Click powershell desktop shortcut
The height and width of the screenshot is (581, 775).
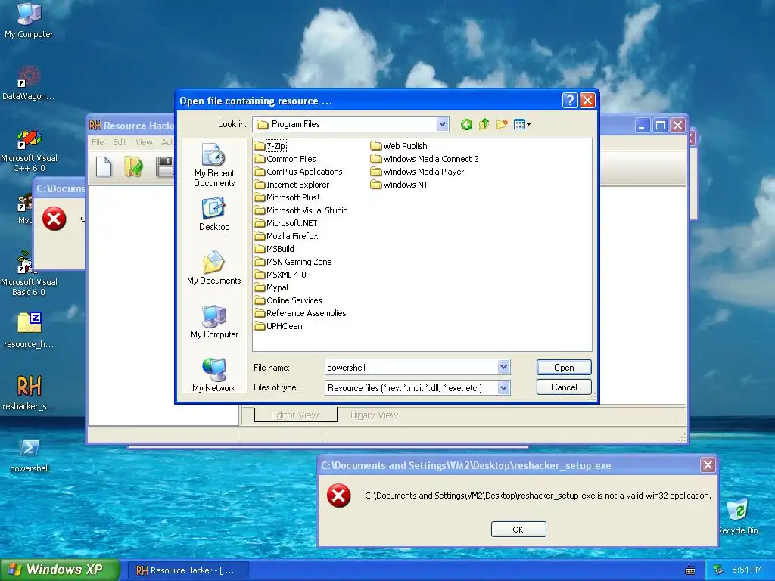coord(29,455)
